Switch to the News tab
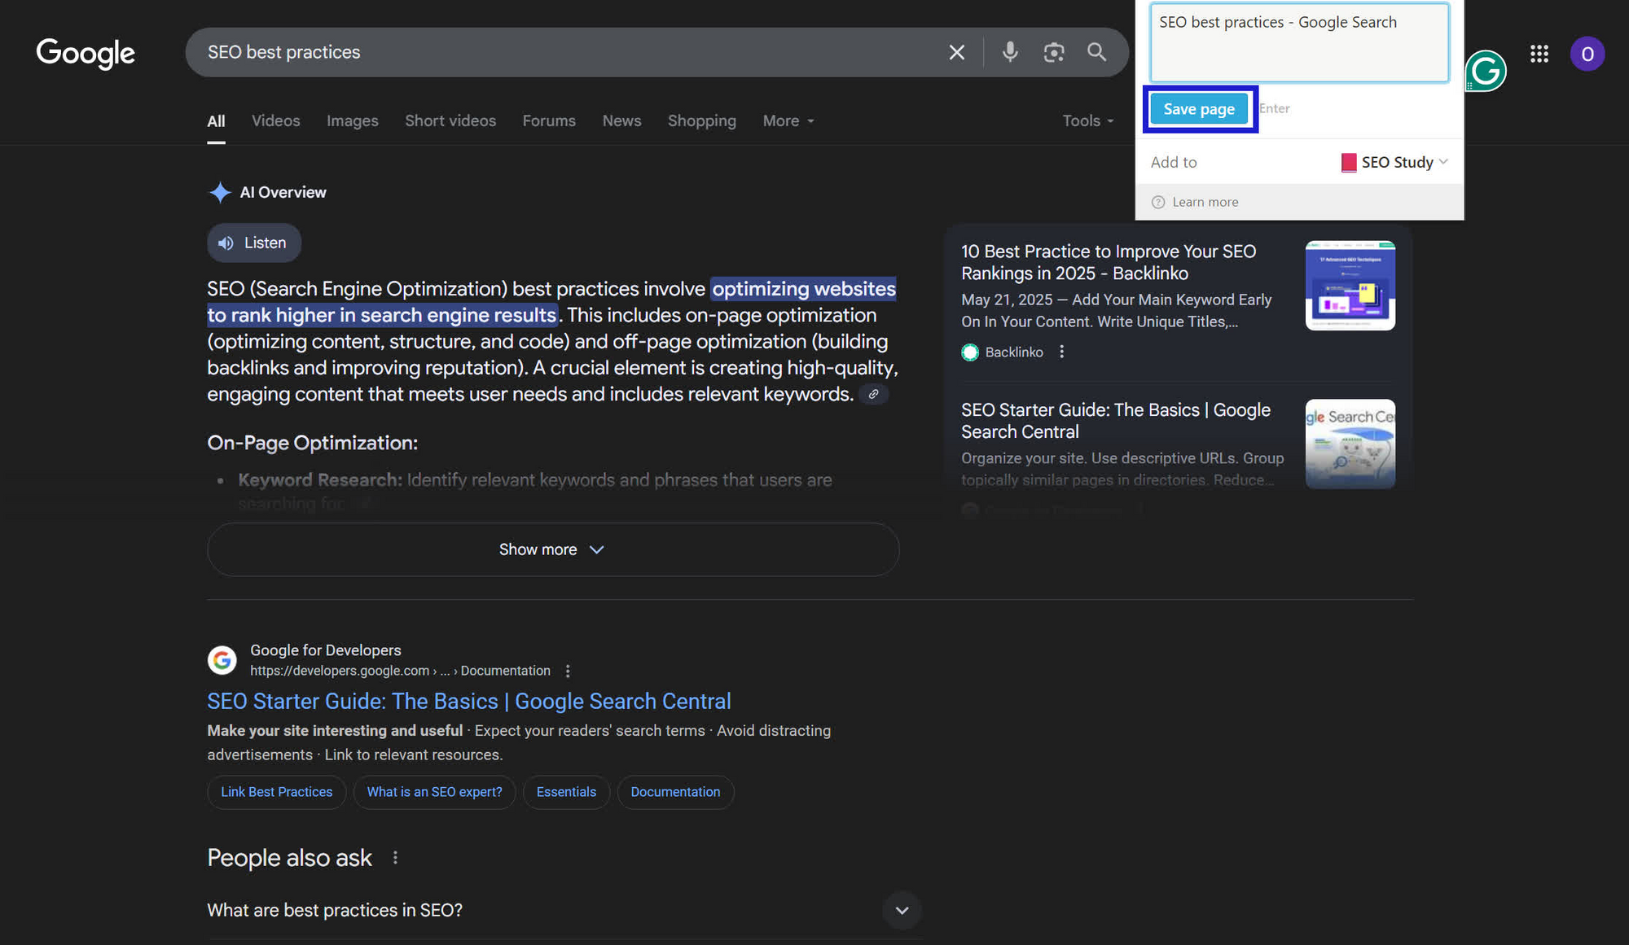Image resolution: width=1629 pixels, height=945 pixels. click(x=621, y=120)
